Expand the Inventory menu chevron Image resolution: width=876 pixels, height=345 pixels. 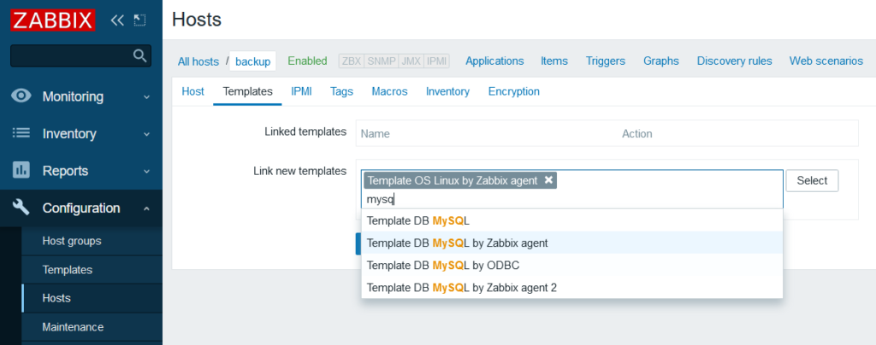pyautogui.click(x=146, y=134)
